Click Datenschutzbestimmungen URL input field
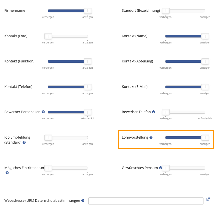The height and width of the screenshot is (209, 217). [x=146, y=201]
